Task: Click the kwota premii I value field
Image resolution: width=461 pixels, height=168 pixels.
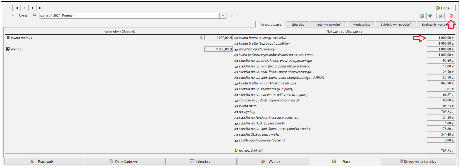Action: click(218, 38)
